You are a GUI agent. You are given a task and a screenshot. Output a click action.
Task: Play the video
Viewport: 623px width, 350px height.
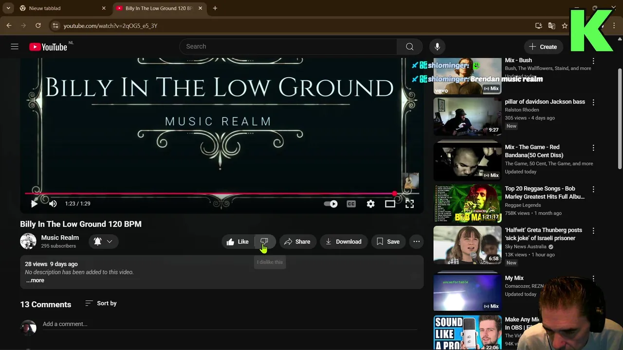34,204
